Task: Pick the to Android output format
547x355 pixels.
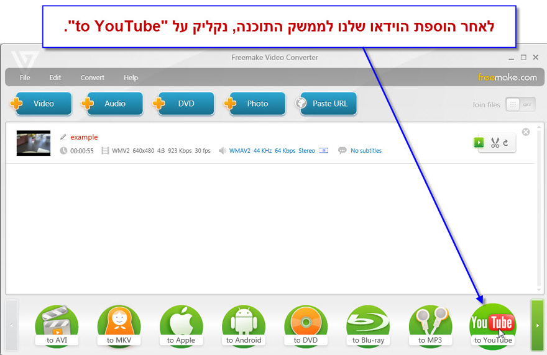Action: click(x=244, y=326)
